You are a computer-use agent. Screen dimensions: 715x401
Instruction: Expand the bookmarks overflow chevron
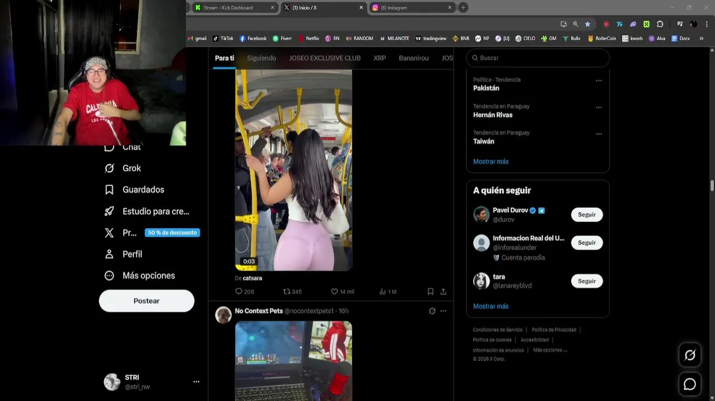(x=701, y=38)
